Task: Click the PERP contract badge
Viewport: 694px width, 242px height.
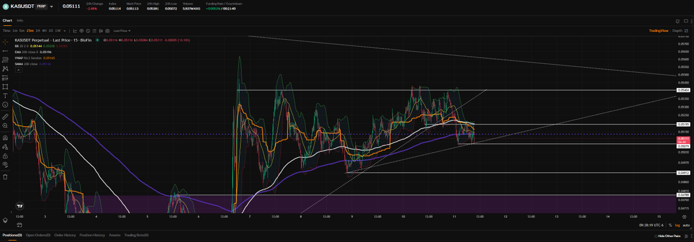Action: (x=42, y=7)
